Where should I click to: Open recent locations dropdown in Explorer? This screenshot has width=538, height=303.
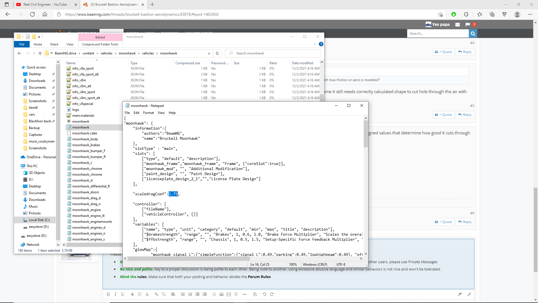point(34,53)
